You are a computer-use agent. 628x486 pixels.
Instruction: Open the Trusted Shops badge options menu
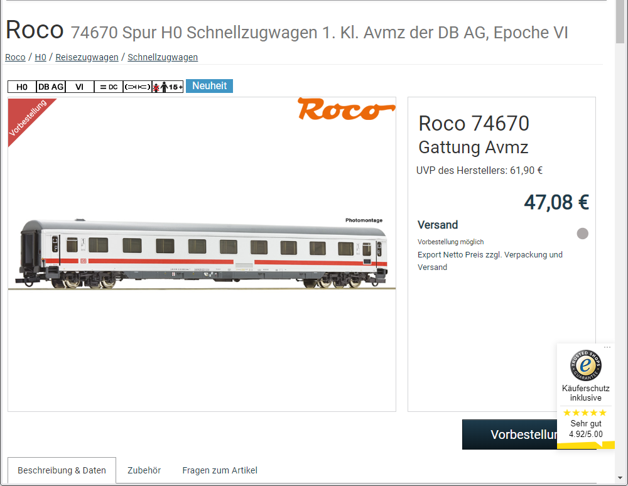607,347
